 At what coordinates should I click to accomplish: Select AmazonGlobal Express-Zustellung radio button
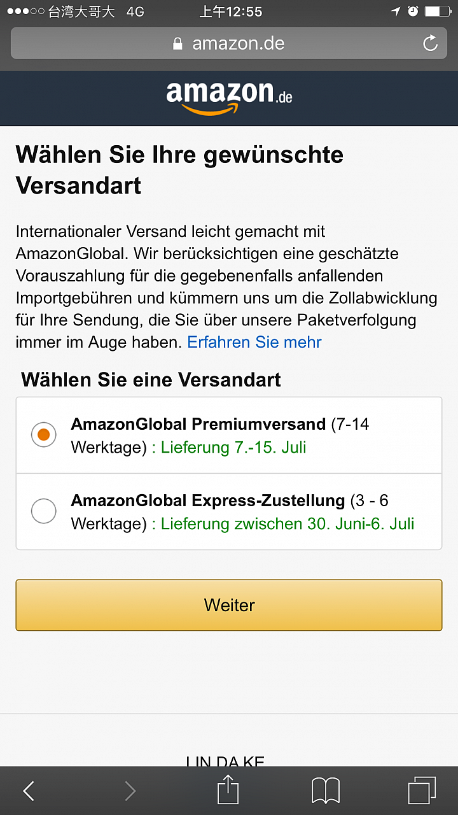tap(44, 511)
